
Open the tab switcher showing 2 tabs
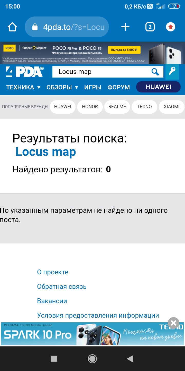pos(150,27)
